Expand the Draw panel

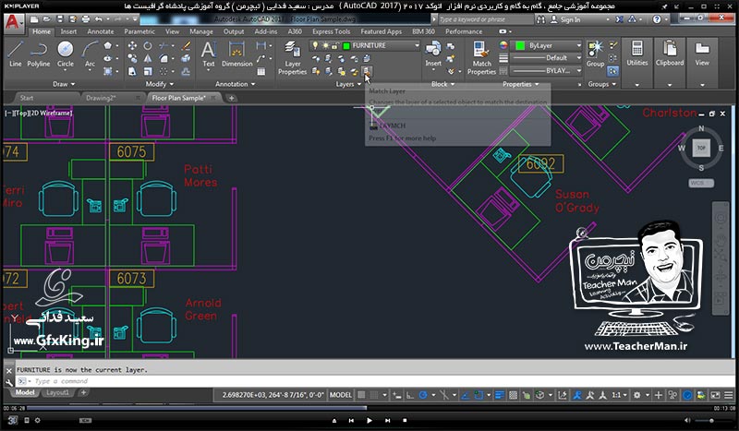(64, 84)
